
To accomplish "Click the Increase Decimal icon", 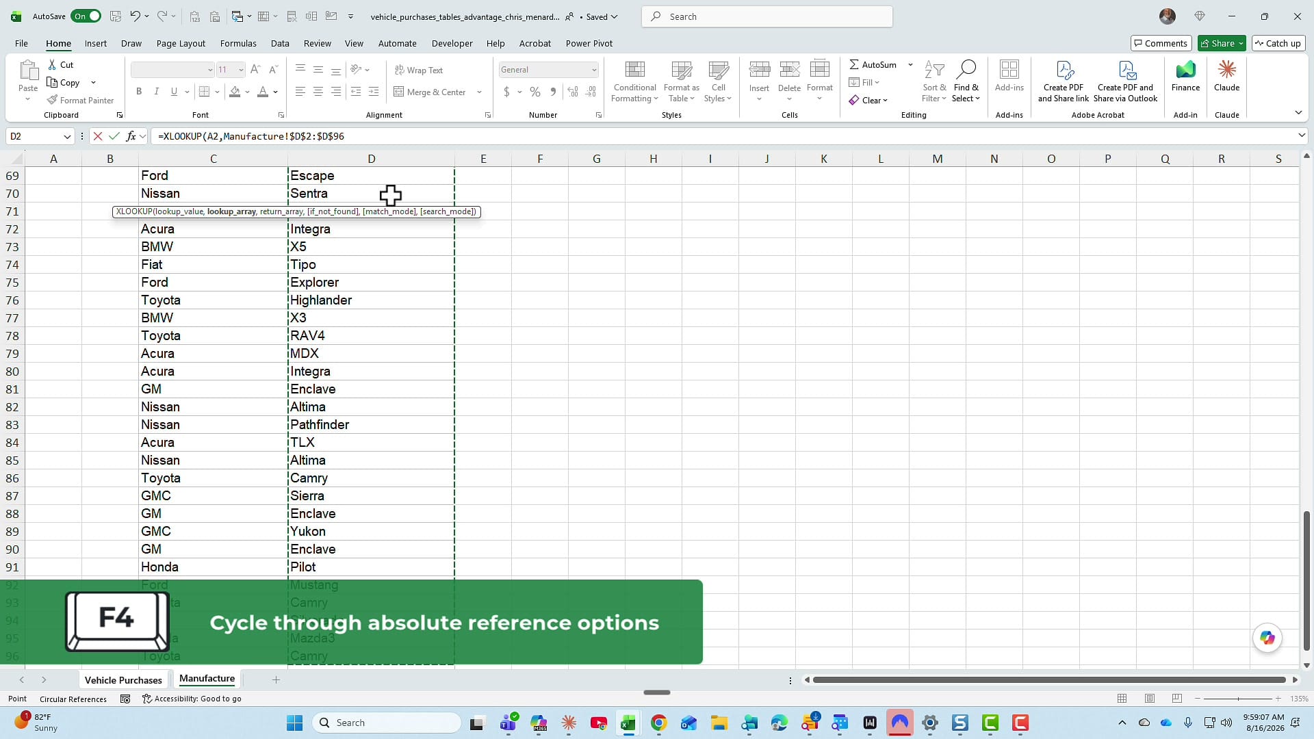I will pos(573,92).
